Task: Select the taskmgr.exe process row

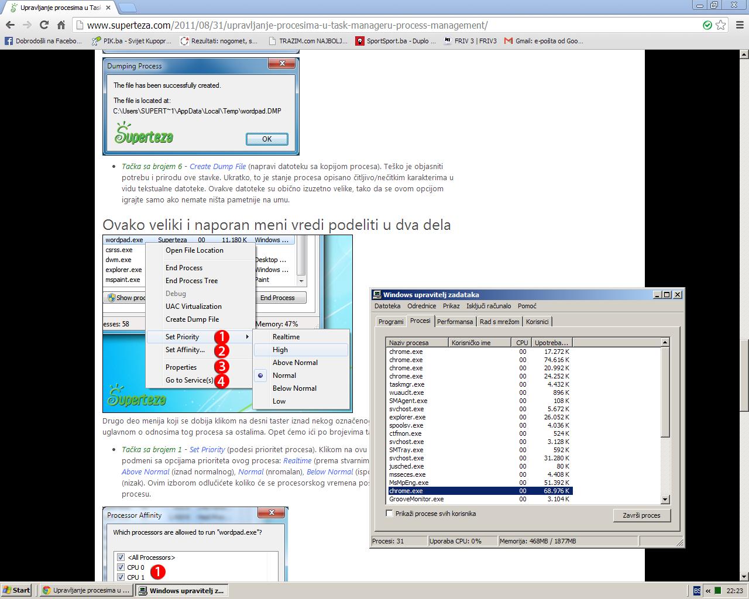Action: (x=480, y=384)
